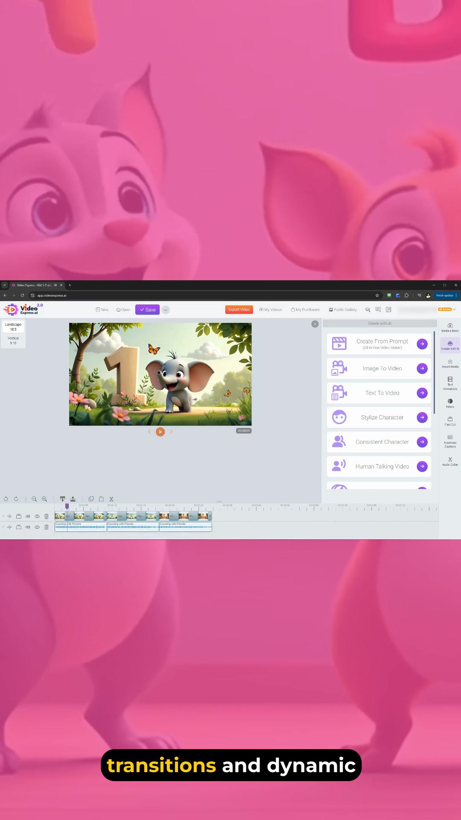Open Text To Video arrow
Image resolution: width=461 pixels, height=820 pixels.
click(422, 393)
